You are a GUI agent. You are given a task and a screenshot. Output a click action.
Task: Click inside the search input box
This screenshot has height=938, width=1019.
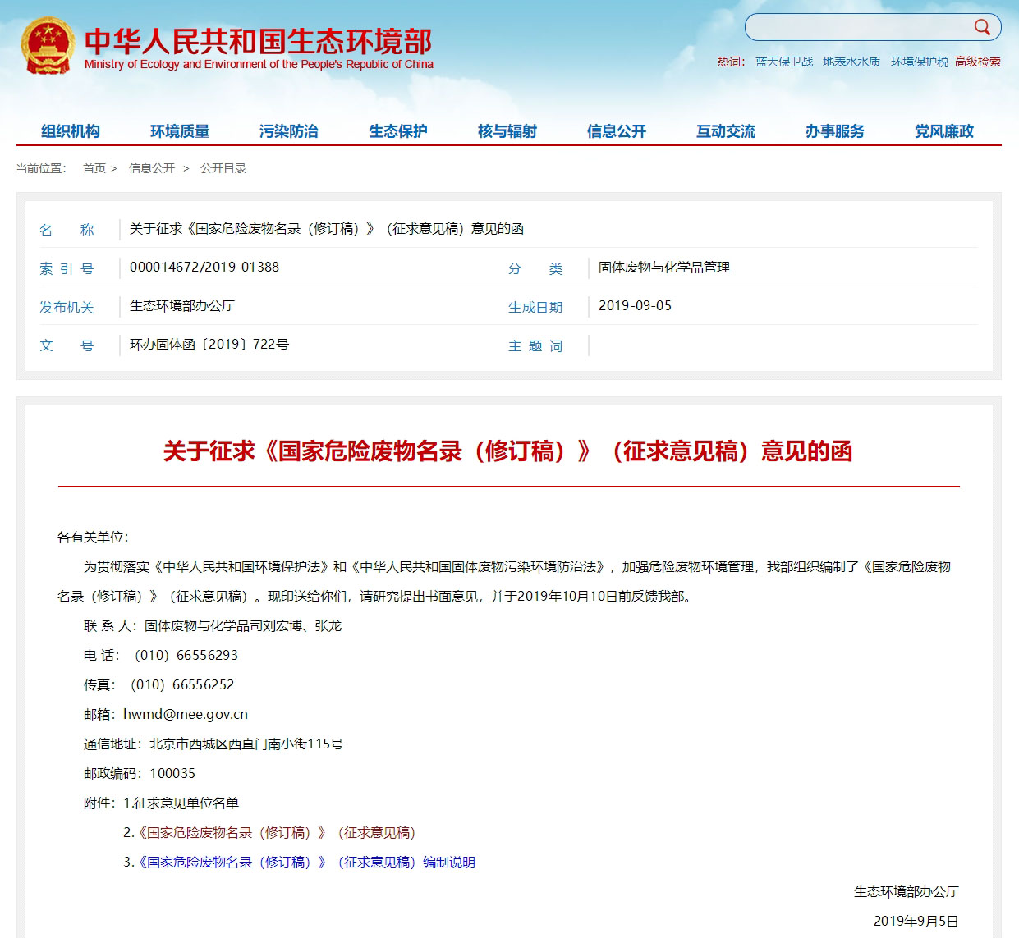pyautogui.click(x=858, y=27)
